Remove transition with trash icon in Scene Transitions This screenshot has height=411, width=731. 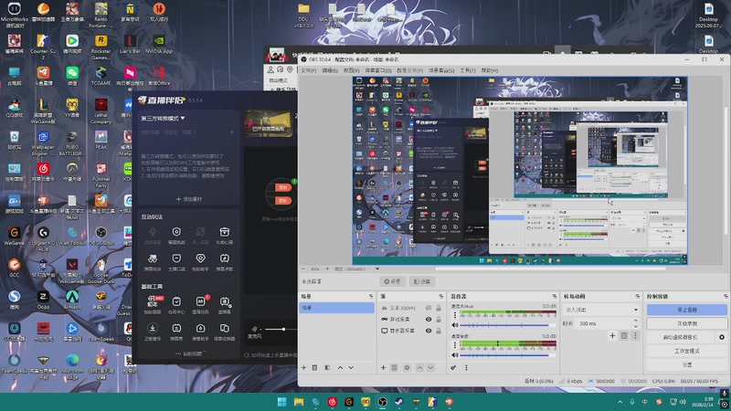coord(624,335)
